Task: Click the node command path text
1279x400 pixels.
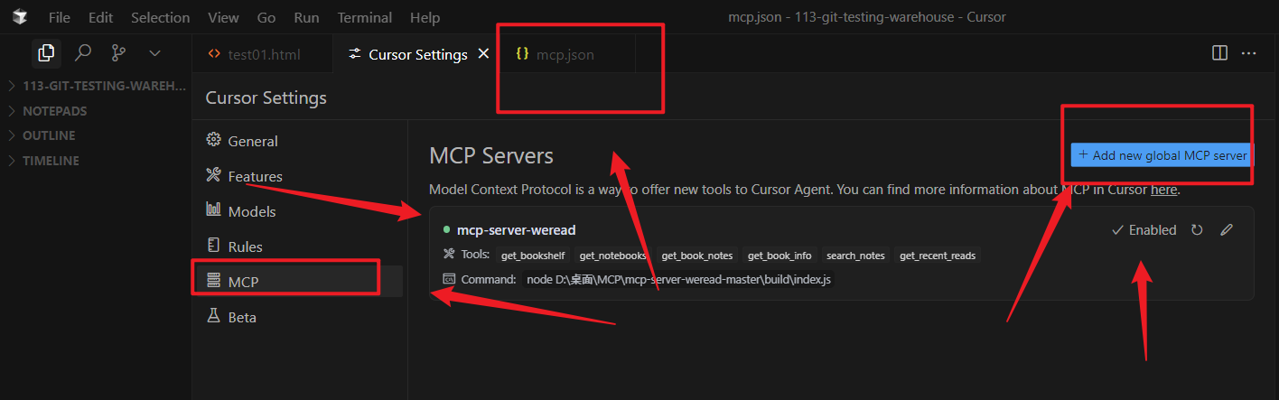Action: (x=678, y=280)
